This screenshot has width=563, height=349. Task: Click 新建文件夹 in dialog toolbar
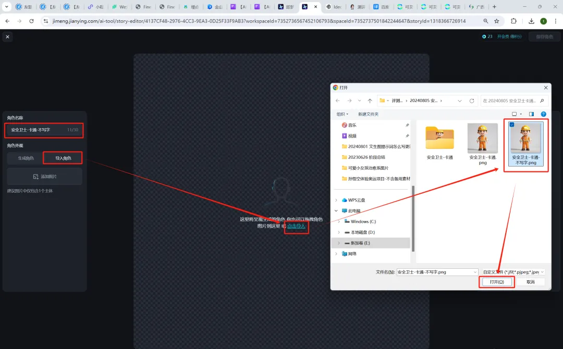point(368,114)
